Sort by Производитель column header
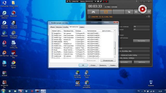 68,31
